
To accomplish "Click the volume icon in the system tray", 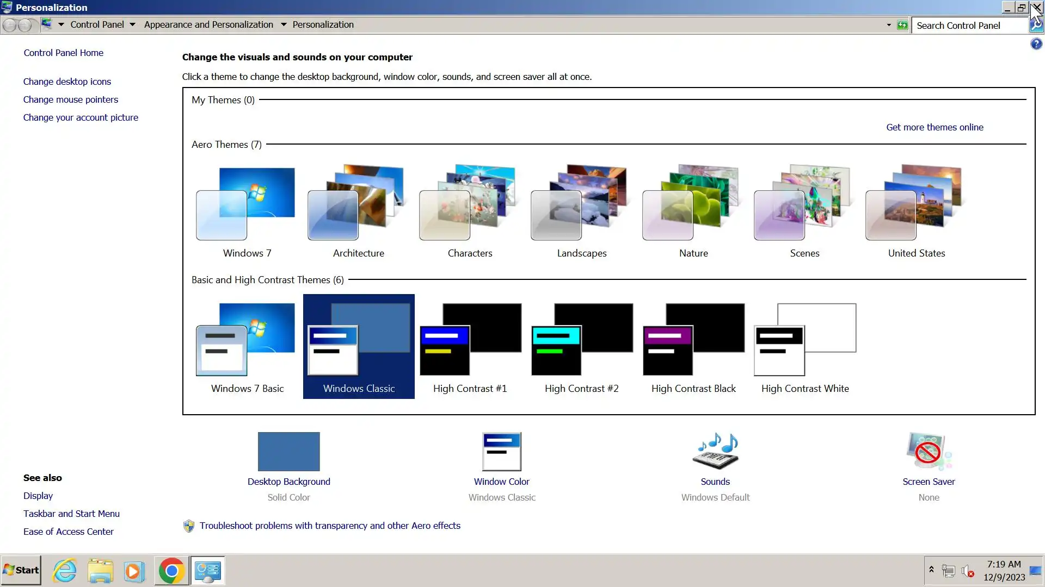I will pyautogui.click(x=967, y=571).
